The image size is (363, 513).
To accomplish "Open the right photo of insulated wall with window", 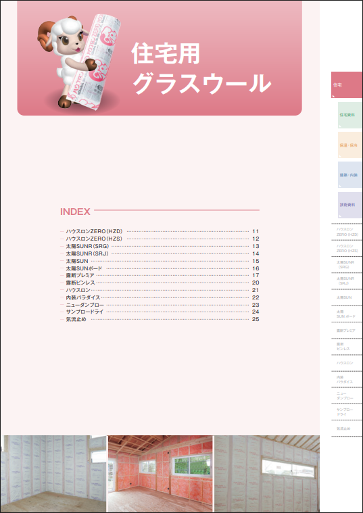I will (267, 474).
